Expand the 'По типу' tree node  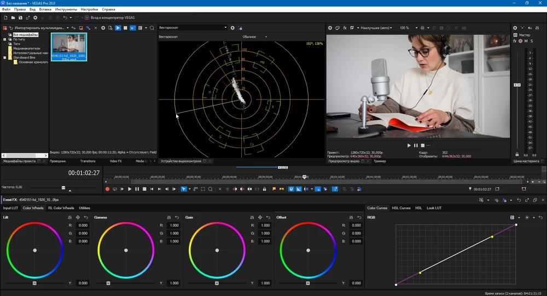(x=4, y=39)
